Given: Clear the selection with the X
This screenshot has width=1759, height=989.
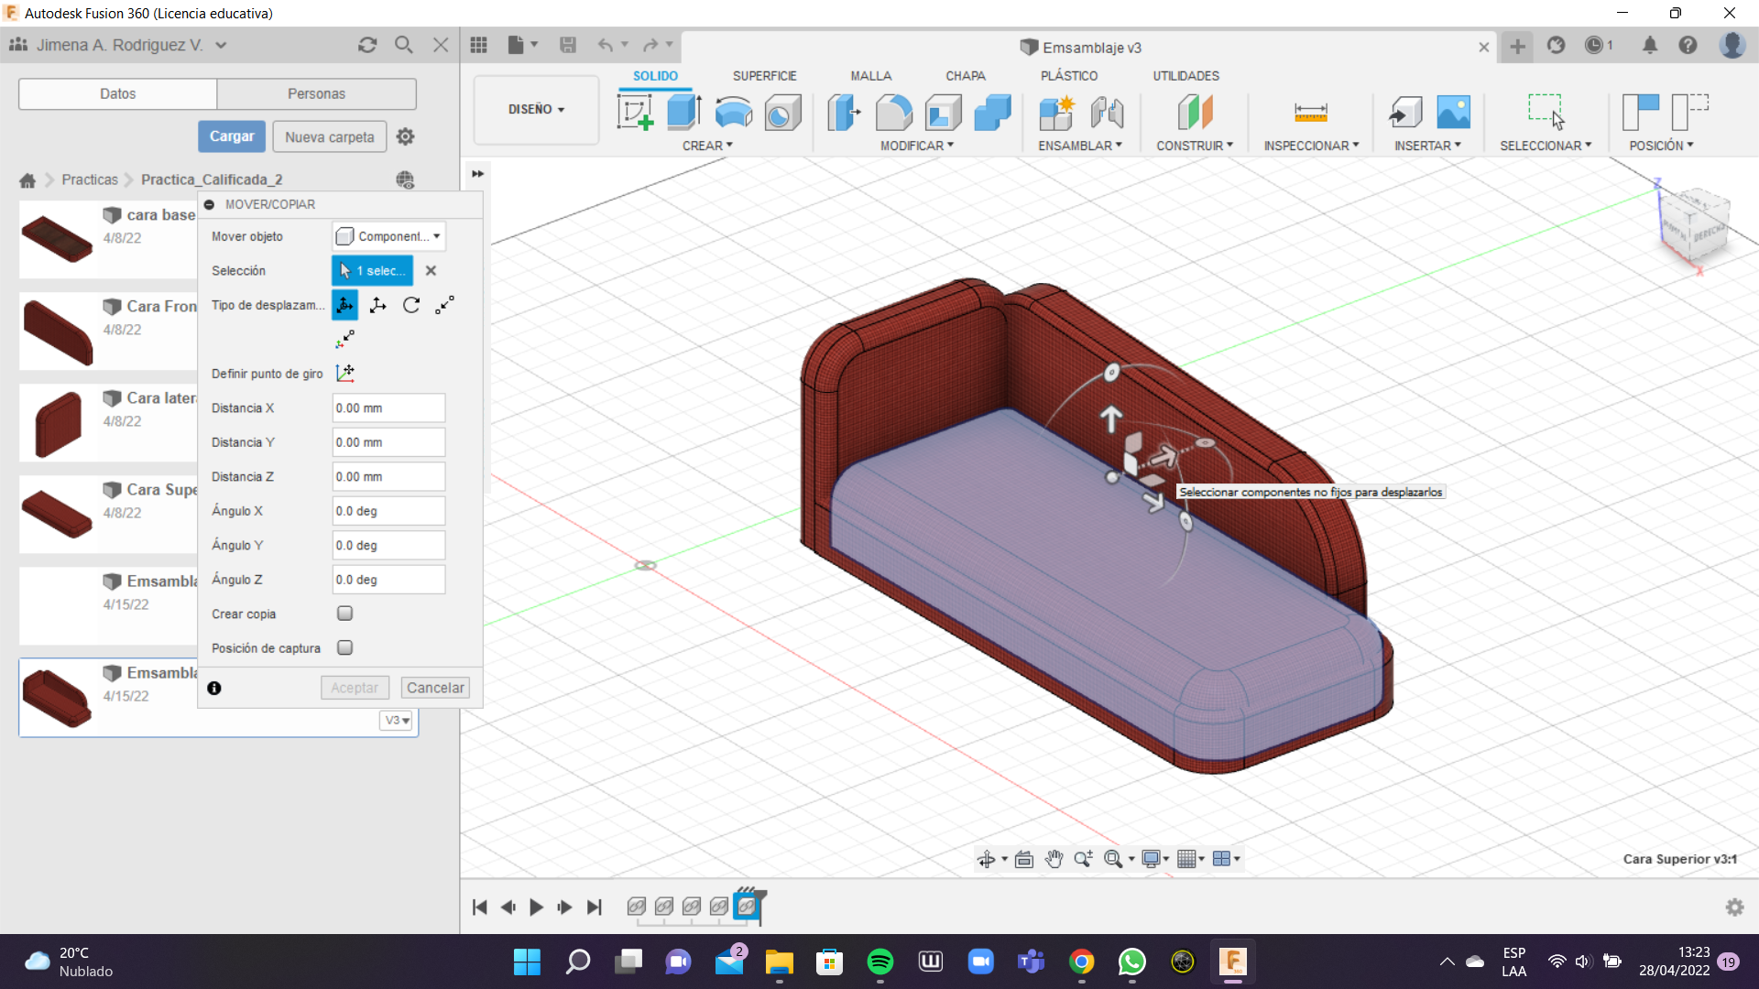Looking at the screenshot, I should click(x=431, y=271).
